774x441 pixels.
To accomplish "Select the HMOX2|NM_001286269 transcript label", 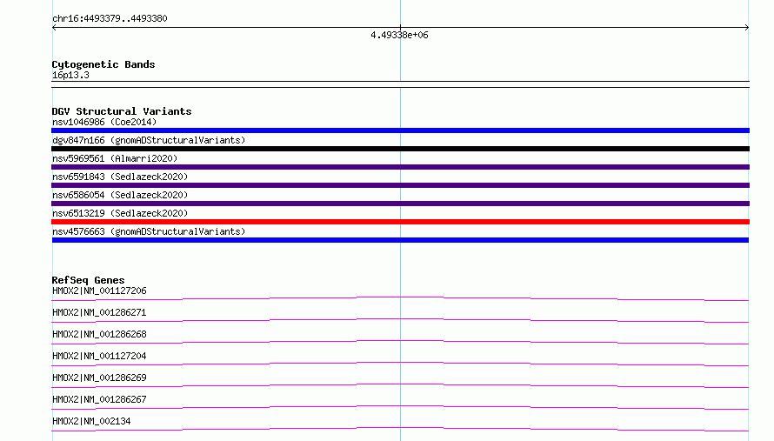I will [99, 378].
